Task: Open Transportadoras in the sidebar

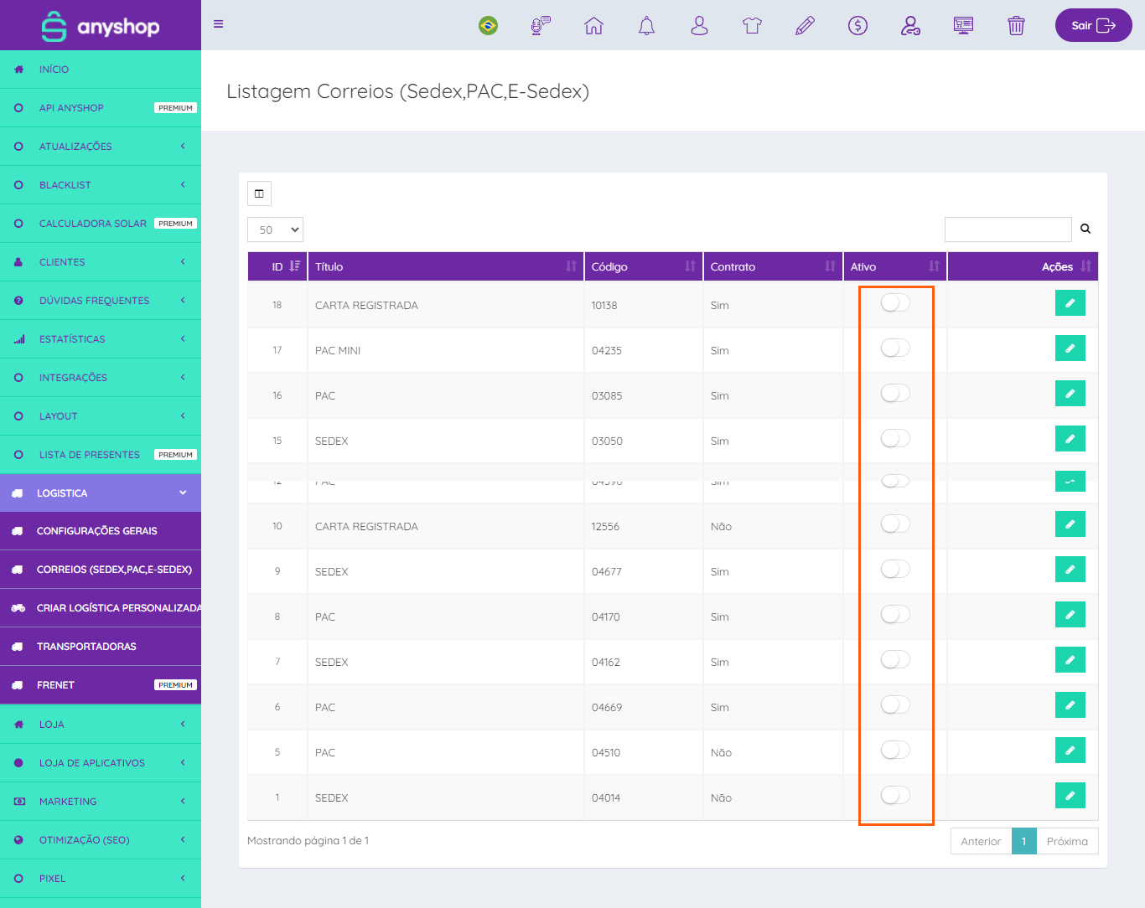Action: (86, 647)
